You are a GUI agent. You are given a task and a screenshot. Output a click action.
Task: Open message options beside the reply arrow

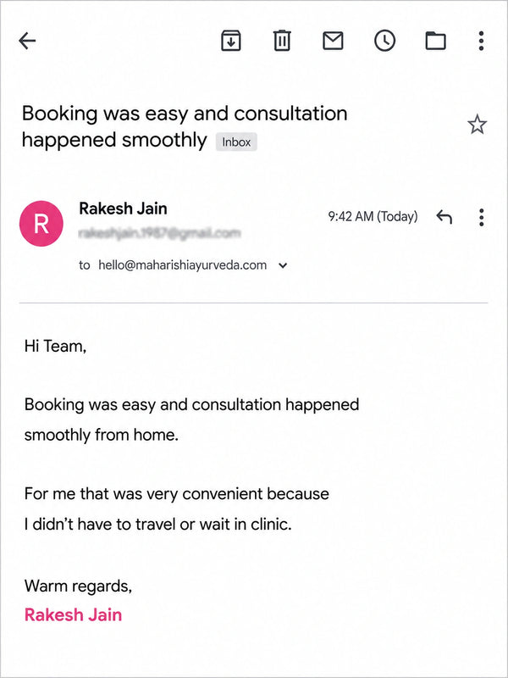(481, 217)
